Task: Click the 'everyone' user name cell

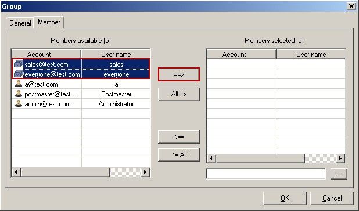Action: [116, 74]
